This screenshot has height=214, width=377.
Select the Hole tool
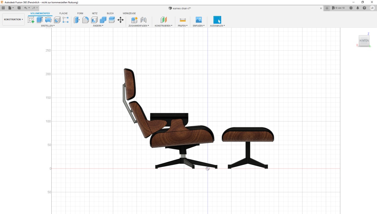(57, 20)
